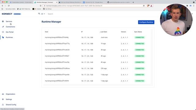Sort by the Last Seen column header
Image resolution: width=196 pixels, height=110 pixels.
click(x=104, y=32)
